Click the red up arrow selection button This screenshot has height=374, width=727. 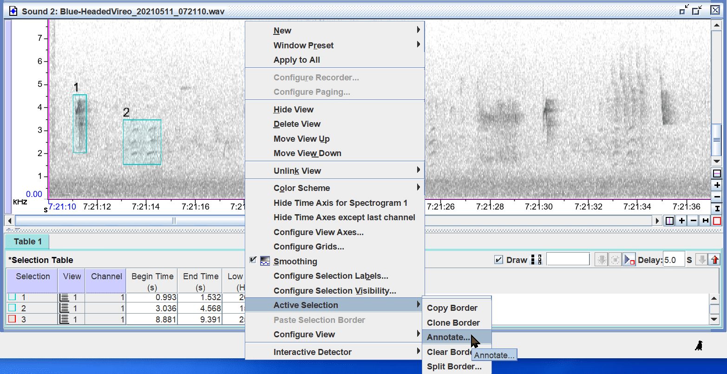click(714, 260)
